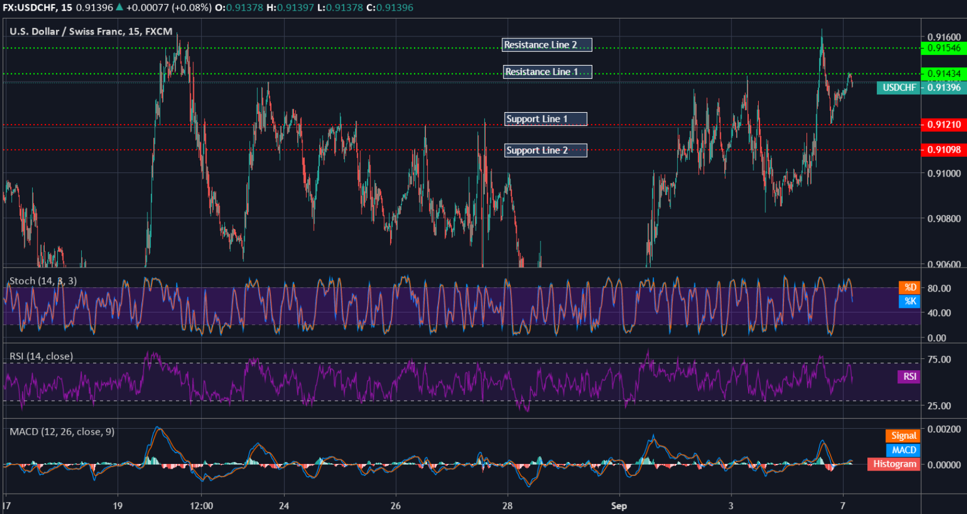Open the Stoch (14, 3, 3) indicator title
Image resolution: width=967 pixels, height=514 pixels.
[x=43, y=281]
